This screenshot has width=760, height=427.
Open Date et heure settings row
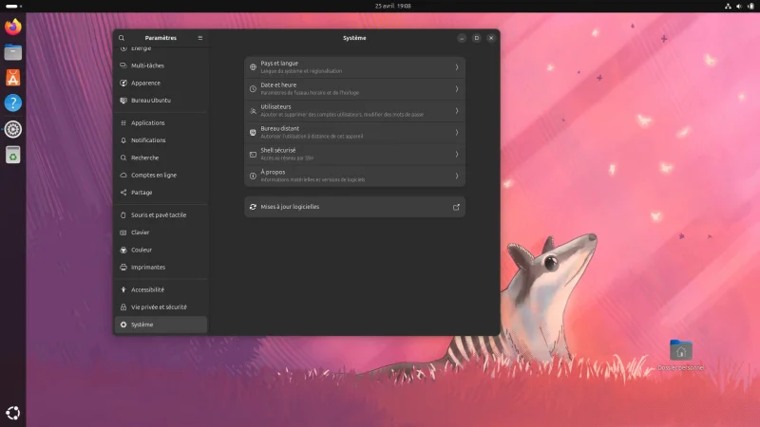(354, 89)
